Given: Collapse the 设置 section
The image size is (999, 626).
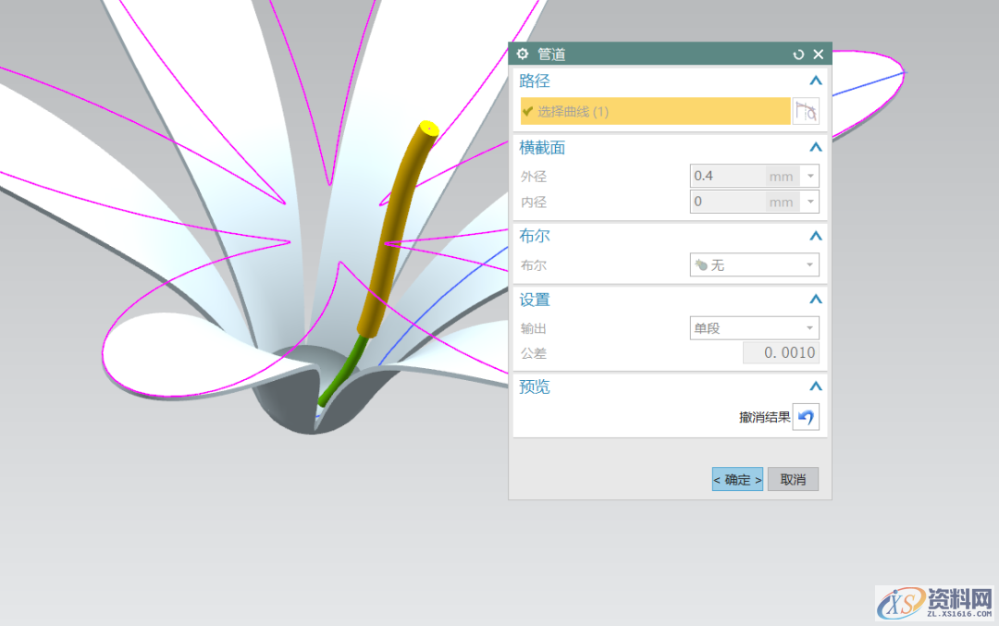Looking at the screenshot, I should pyautogui.click(x=815, y=300).
